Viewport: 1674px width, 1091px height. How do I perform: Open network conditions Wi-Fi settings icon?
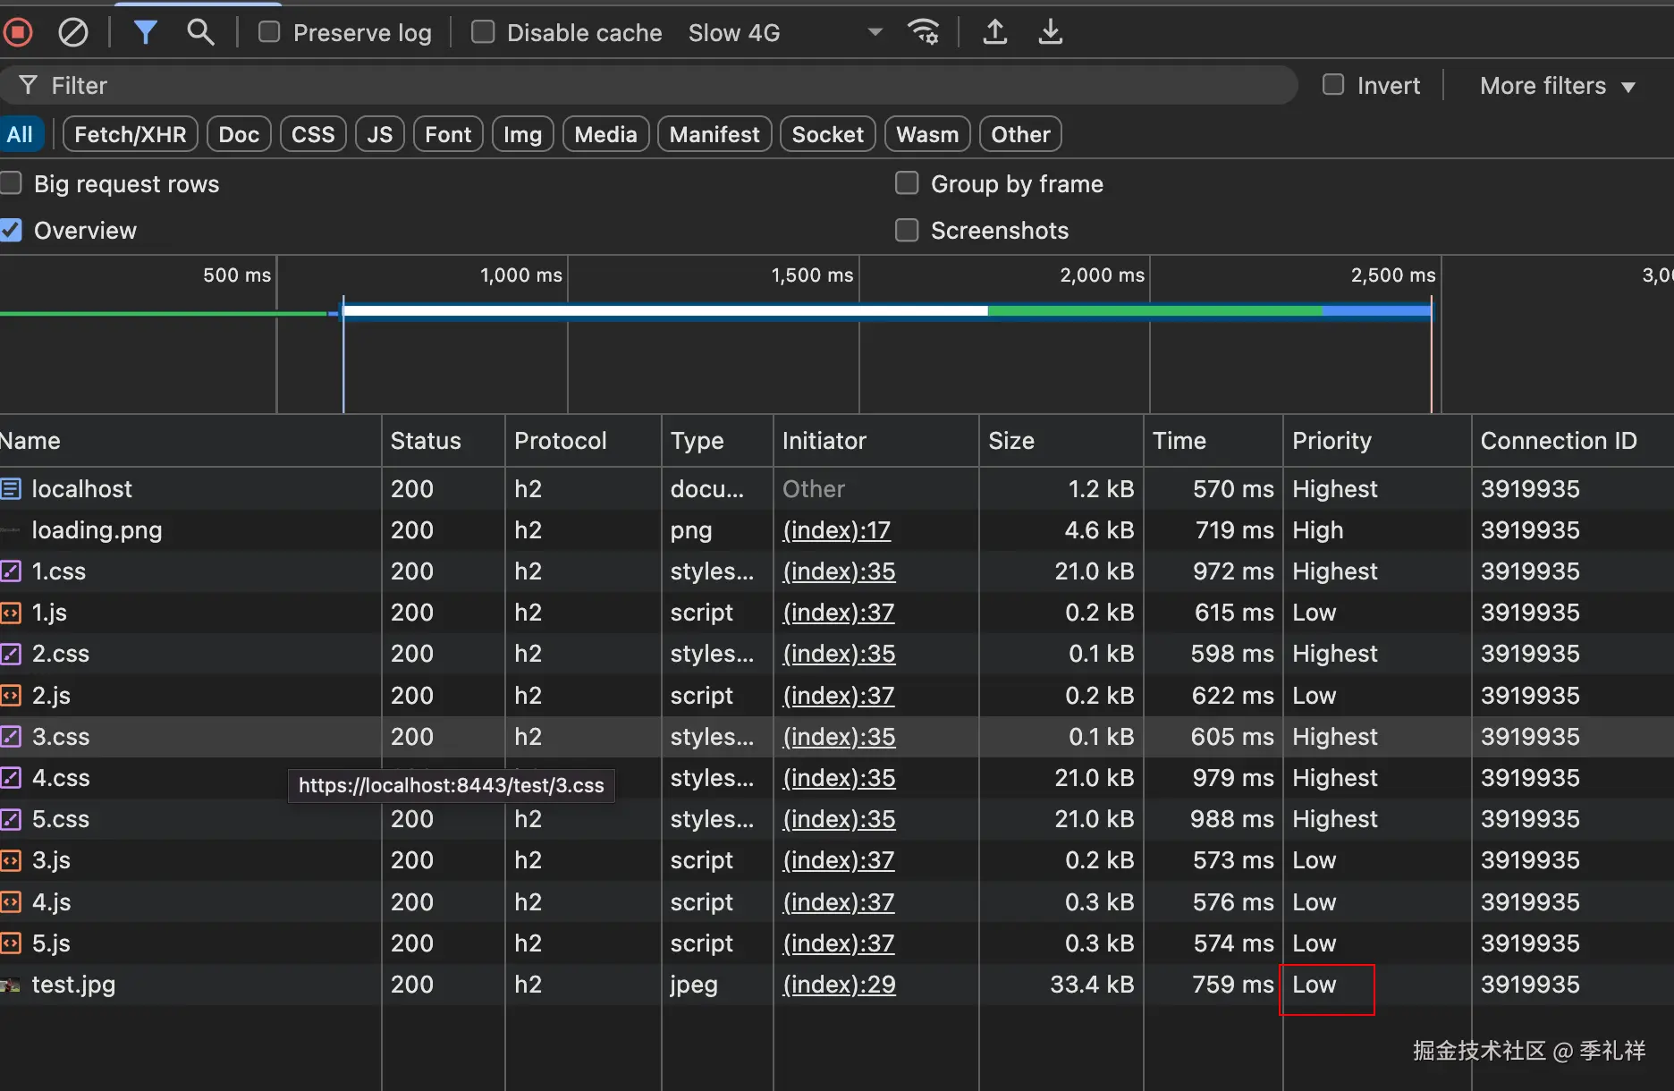tap(923, 33)
